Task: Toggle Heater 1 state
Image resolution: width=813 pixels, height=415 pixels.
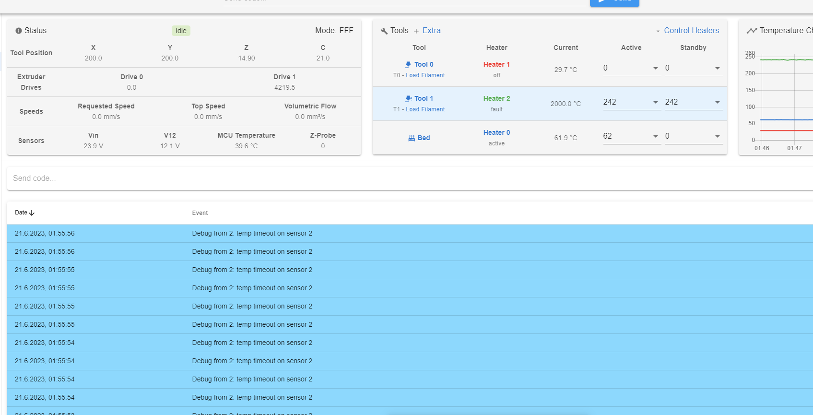Action: (496, 64)
